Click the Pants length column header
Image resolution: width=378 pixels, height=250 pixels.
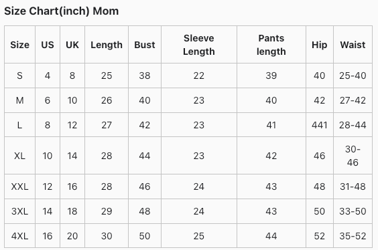pyautogui.click(x=271, y=45)
